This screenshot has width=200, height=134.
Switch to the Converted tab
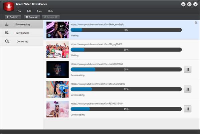click(22, 41)
